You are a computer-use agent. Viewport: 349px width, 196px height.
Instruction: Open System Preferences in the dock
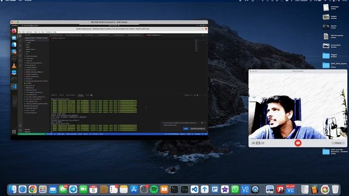144,189
